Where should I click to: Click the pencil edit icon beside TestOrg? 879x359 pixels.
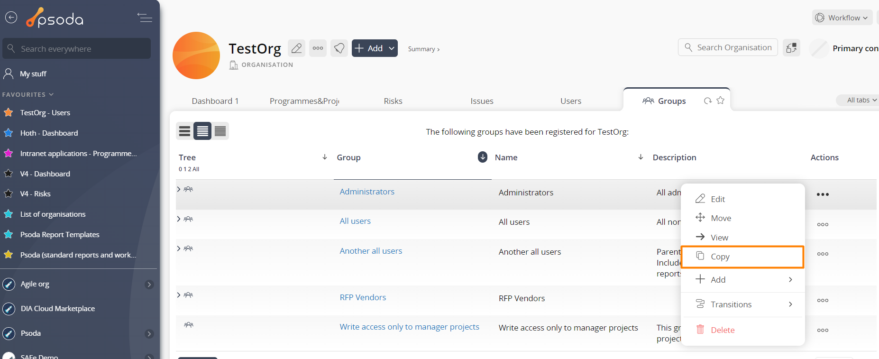[x=296, y=48]
